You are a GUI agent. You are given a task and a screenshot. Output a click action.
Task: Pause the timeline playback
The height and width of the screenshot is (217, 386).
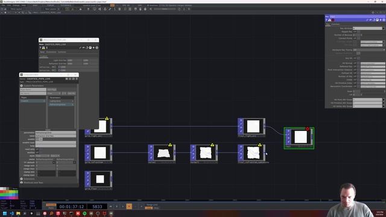click(116, 206)
